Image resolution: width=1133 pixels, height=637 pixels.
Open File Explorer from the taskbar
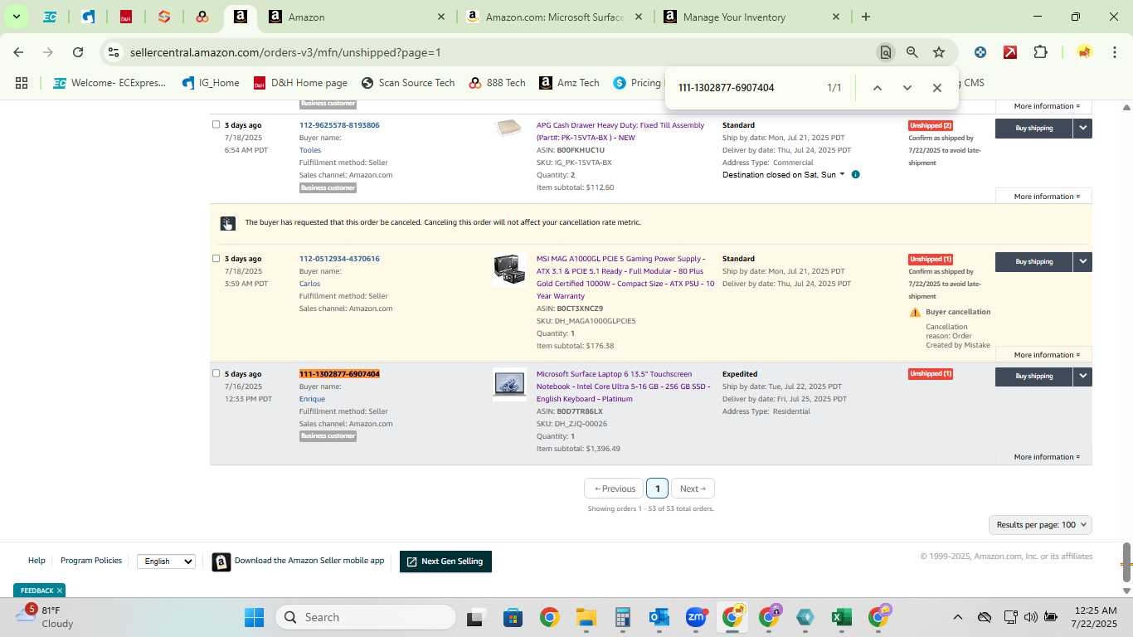(586, 617)
